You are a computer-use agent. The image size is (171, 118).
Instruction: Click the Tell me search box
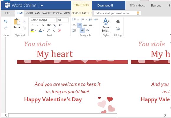pos(117,13)
